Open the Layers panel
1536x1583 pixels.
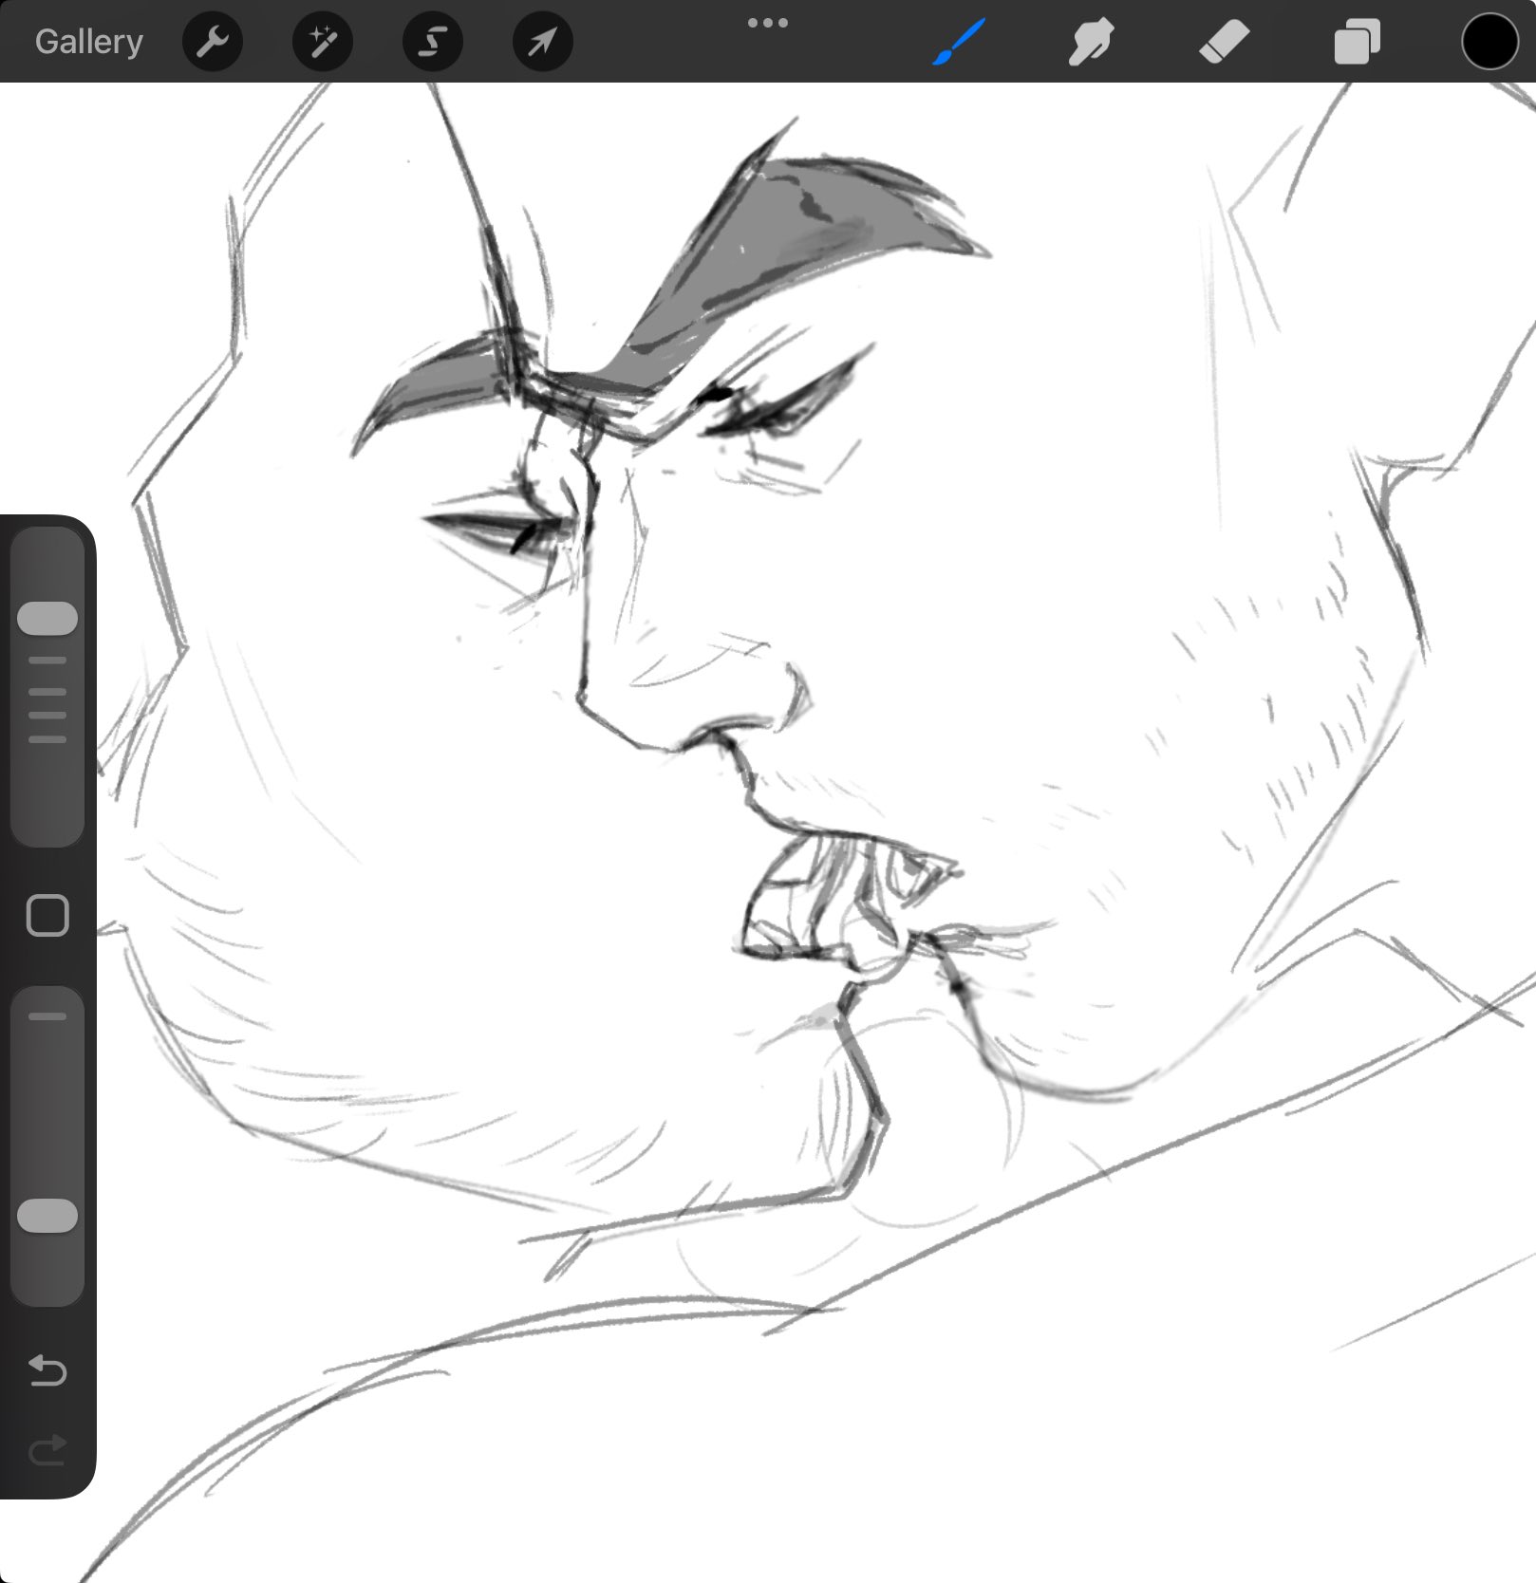coord(1357,42)
